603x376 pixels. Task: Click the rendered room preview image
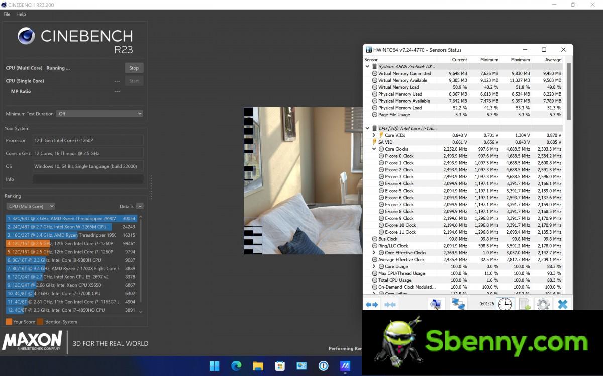303,180
